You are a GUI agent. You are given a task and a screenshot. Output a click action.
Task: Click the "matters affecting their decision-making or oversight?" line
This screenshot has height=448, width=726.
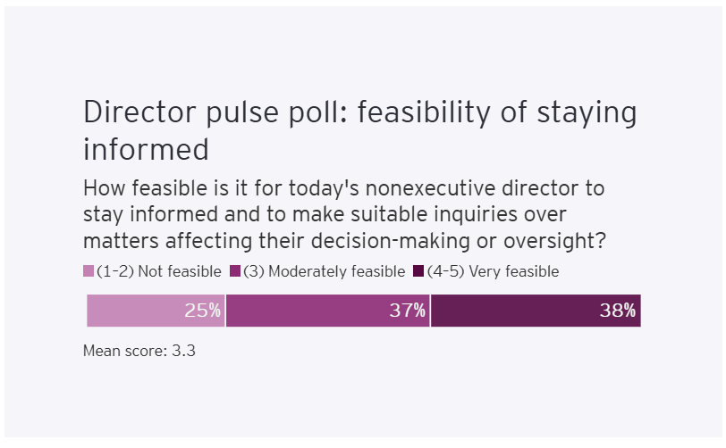pyautogui.click(x=343, y=241)
